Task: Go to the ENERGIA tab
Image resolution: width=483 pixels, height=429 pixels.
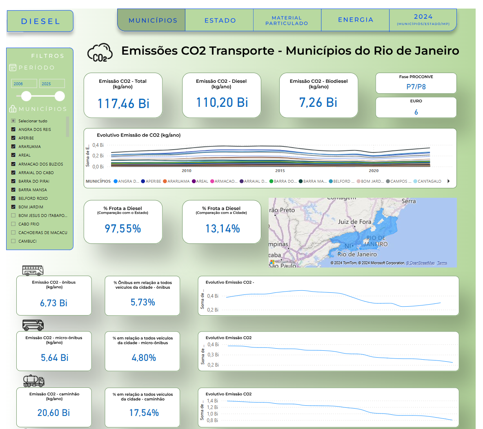Action: point(356,20)
